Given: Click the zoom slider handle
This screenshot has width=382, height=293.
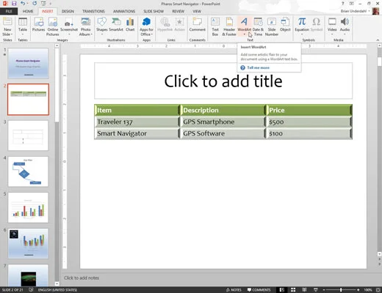Looking at the screenshot, I should click(x=341, y=290).
